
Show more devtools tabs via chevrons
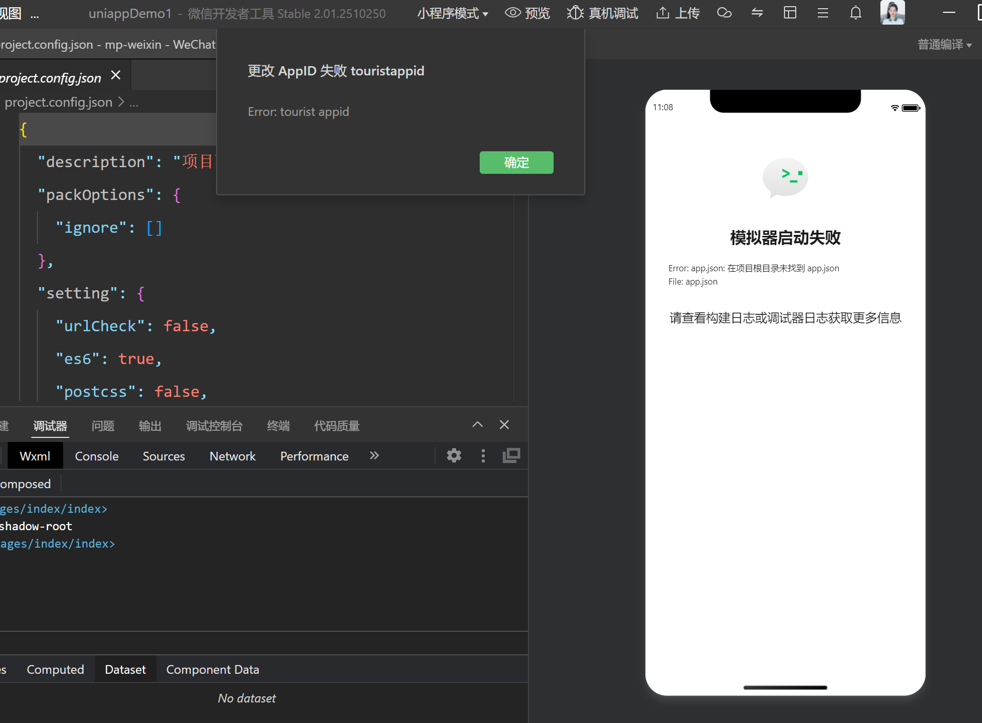375,455
